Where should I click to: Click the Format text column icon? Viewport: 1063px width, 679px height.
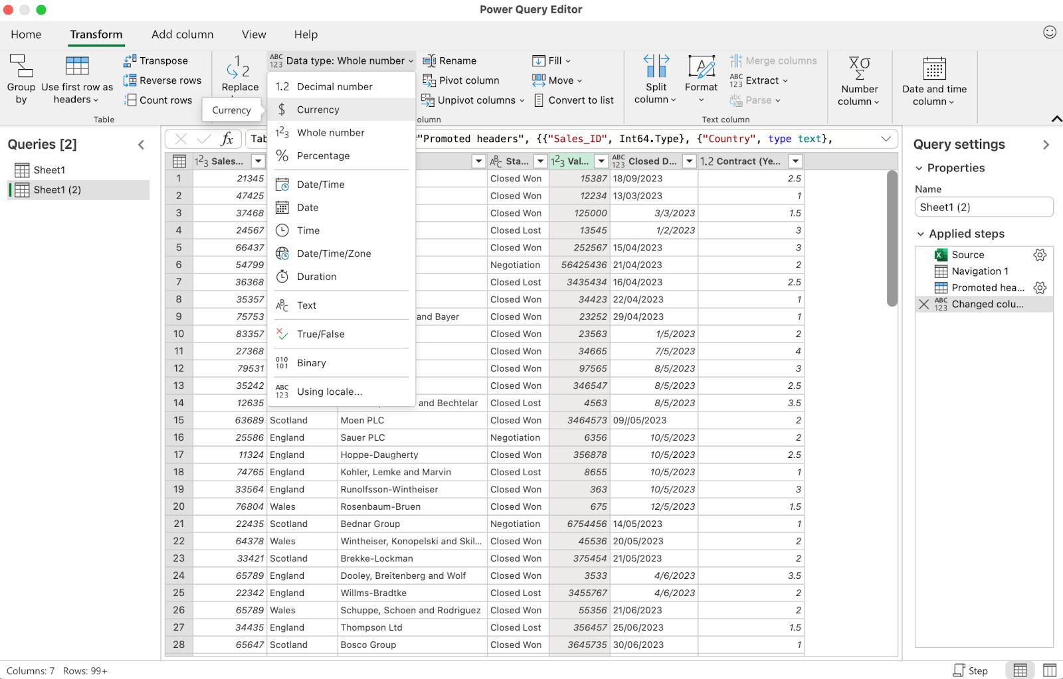tap(702, 66)
